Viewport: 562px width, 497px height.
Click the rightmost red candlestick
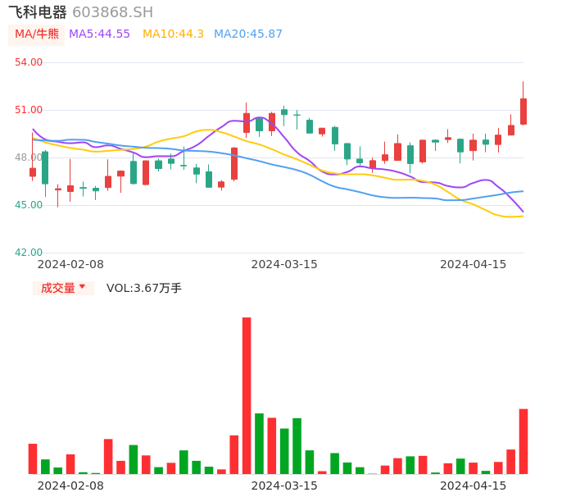[523, 112]
